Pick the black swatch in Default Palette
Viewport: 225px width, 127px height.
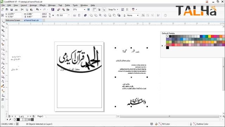170,36
